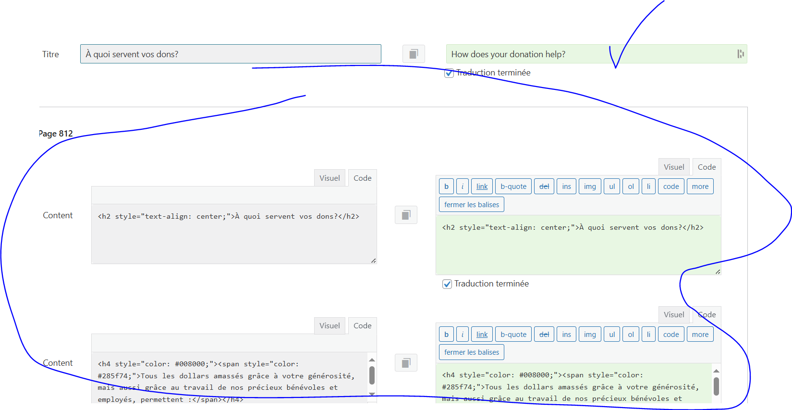Switch the h2 original editor to Visuel
Viewport: 792px width, 410px height.
329,178
